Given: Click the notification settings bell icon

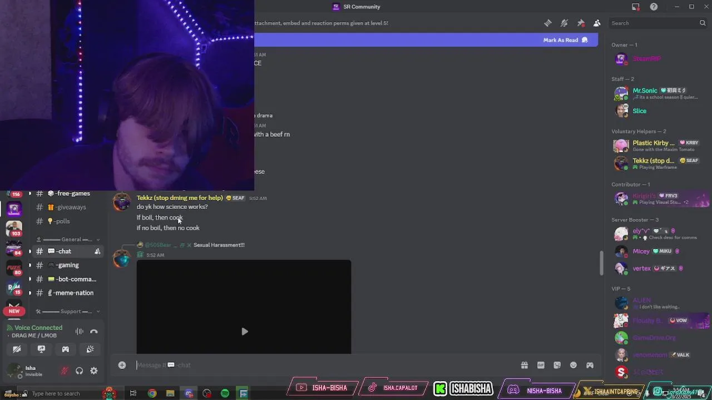Looking at the screenshot, I should tap(564, 23).
